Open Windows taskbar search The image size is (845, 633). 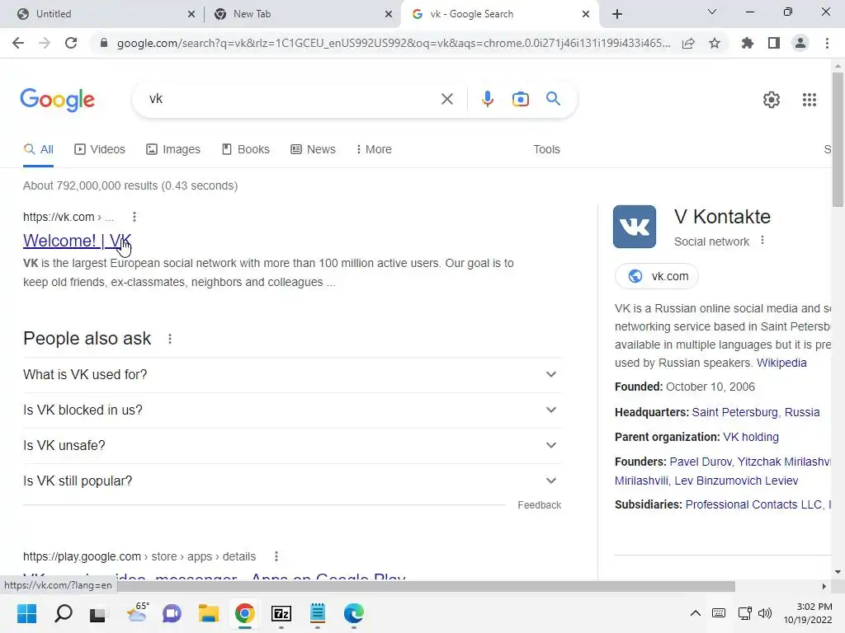(63, 613)
